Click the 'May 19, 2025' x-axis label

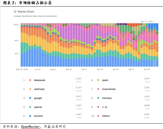point(22,69)
